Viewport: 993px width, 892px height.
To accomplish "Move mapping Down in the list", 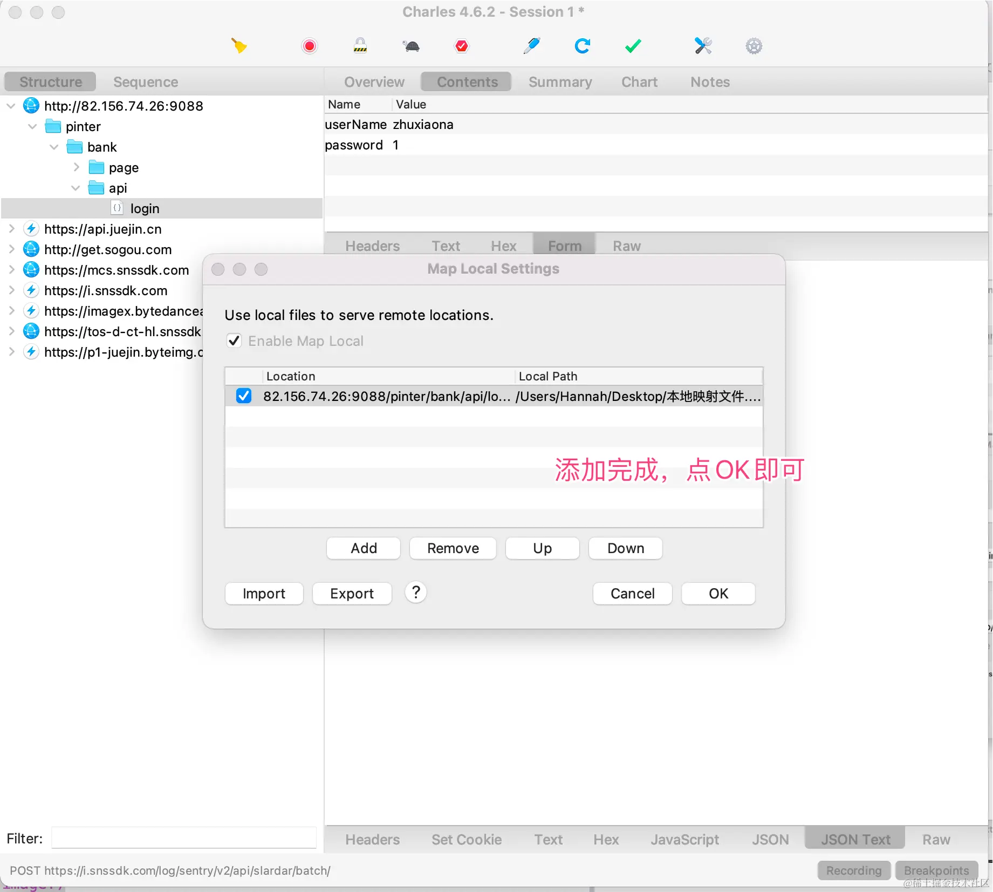I will point(626,548).
